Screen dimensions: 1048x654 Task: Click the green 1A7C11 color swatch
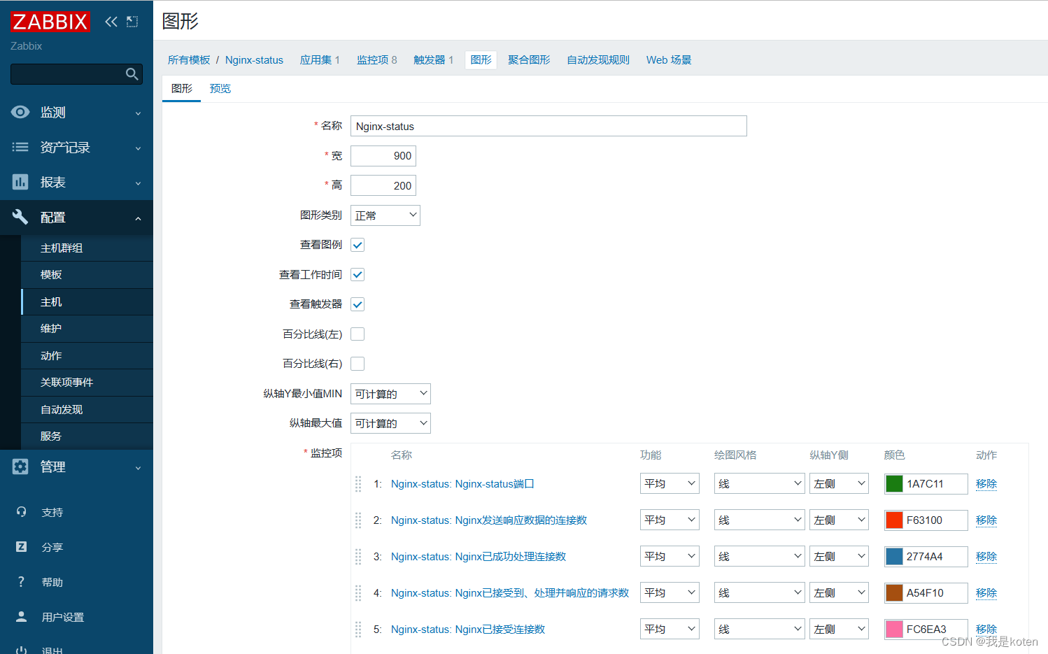pyautogui.click(x=894, y=483)
